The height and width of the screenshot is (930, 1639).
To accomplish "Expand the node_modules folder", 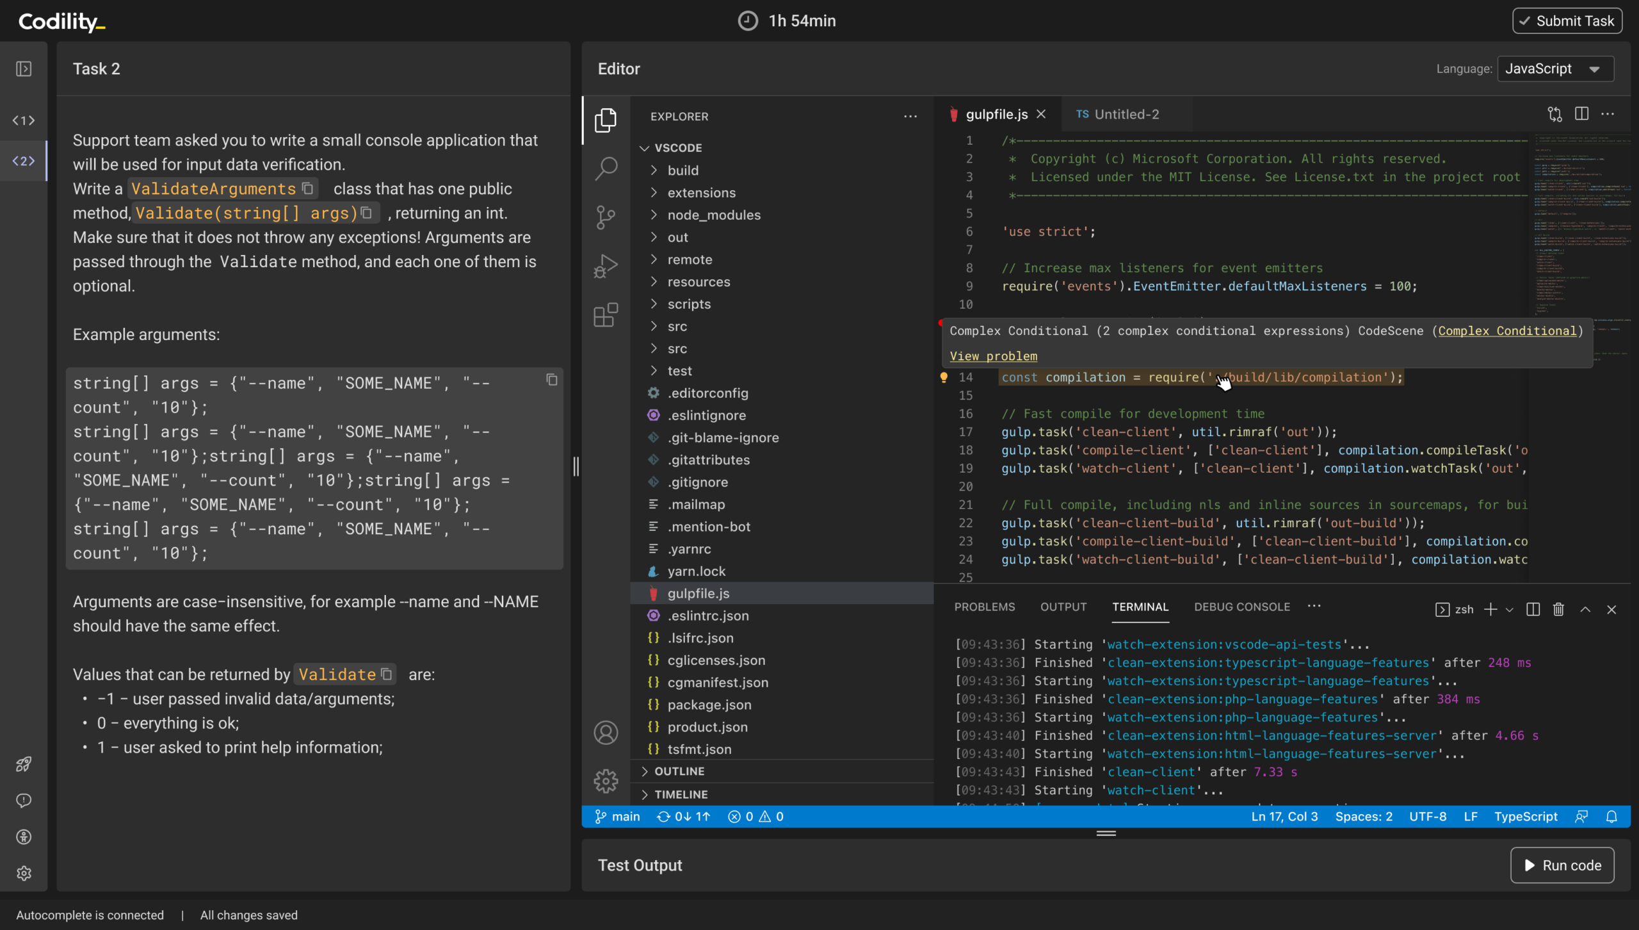I will (713, 215).
